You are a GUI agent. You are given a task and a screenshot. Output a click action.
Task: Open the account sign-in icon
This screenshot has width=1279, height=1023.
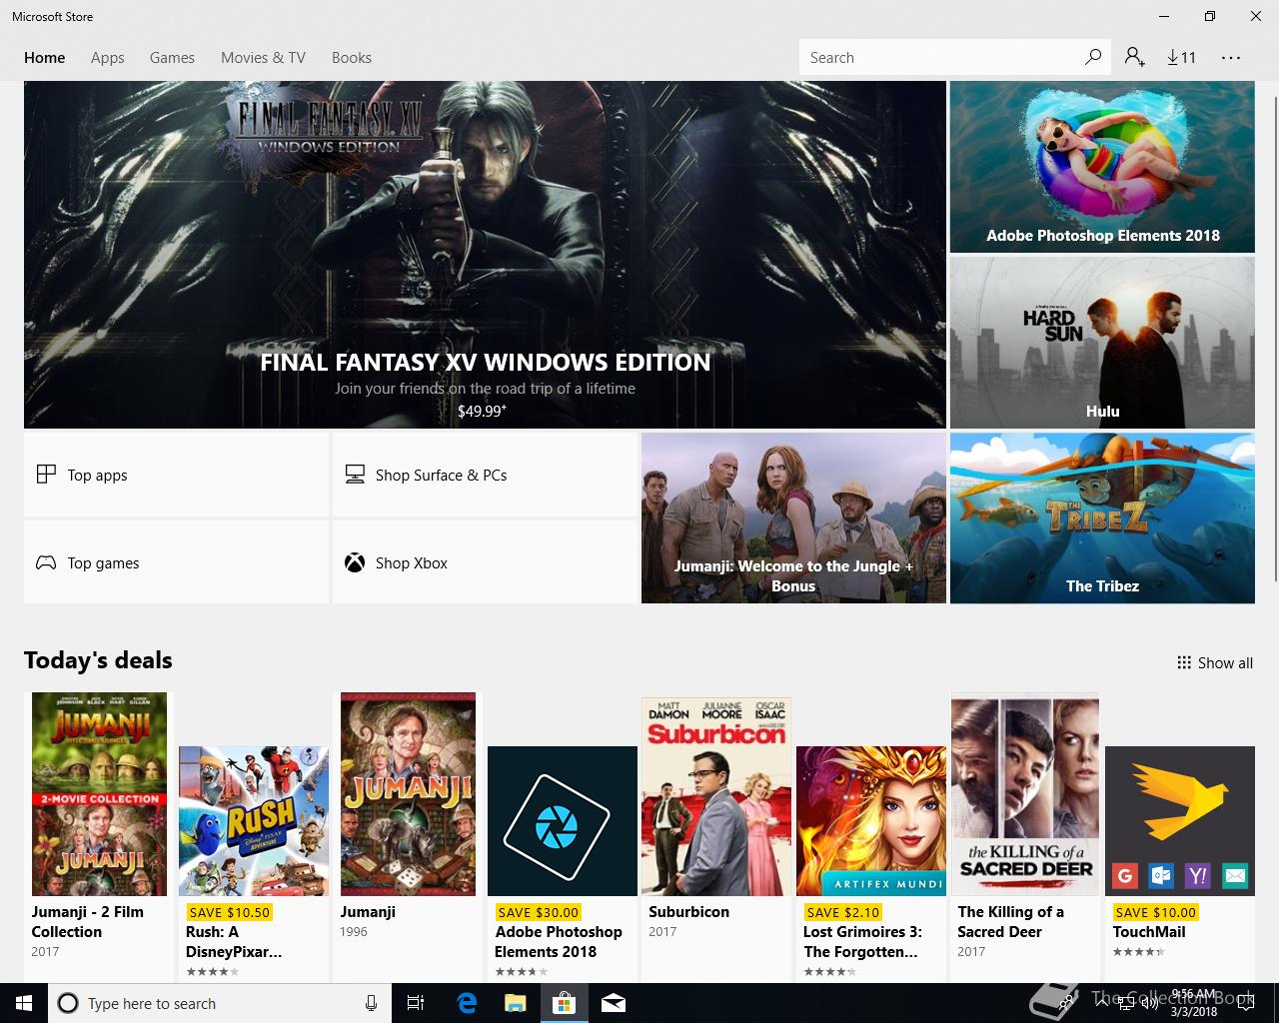point(1134,57)
